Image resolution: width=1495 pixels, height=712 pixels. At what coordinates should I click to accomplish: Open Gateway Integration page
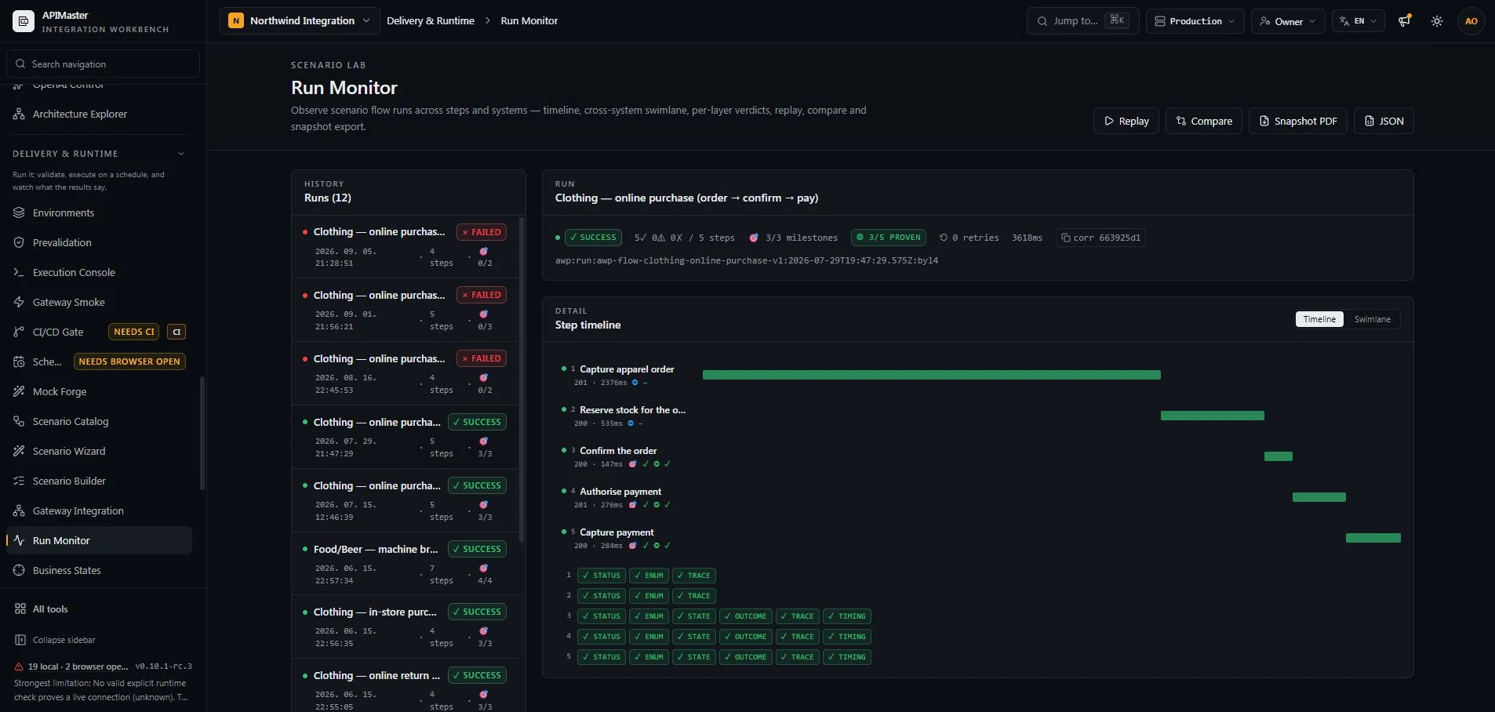[x=99, y=510]
